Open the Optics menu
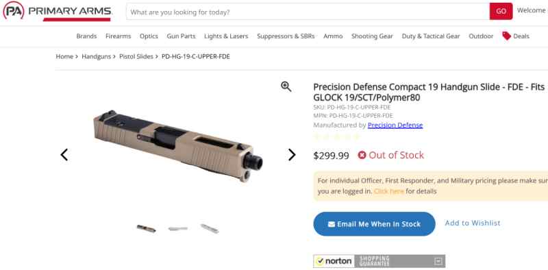 [x=149, y=36]
